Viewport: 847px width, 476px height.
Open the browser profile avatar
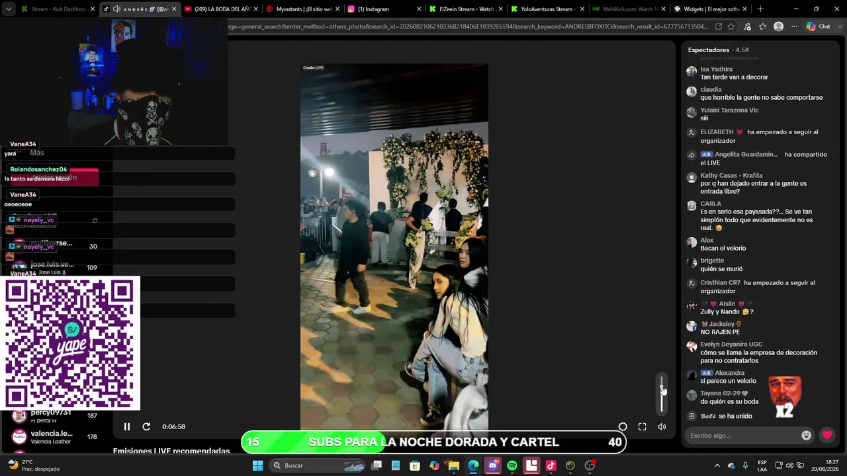[779, 26]
